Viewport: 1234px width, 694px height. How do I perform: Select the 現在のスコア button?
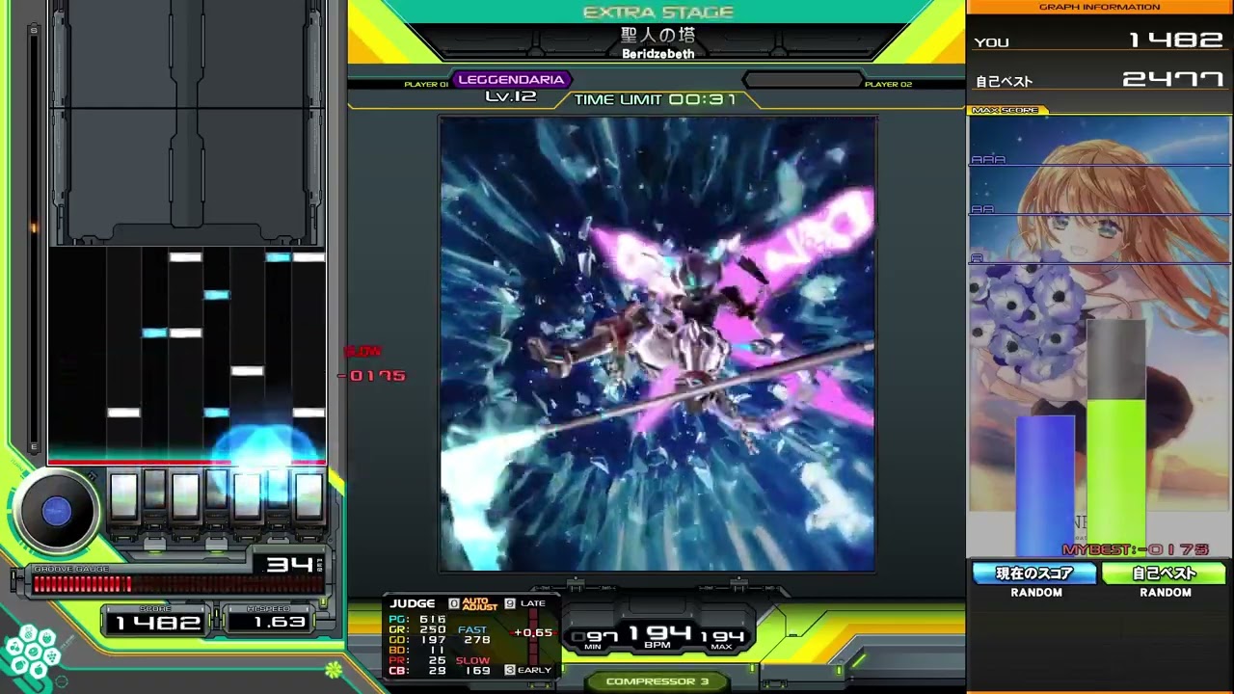pos(1034,574)
